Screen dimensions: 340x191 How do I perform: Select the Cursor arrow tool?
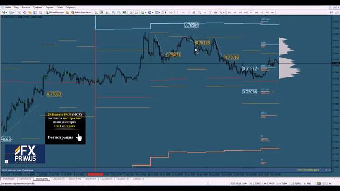coord(165,13)
